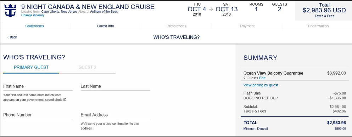Switch to the Staterooms step
352x137 pixels.
coord(35,26)
